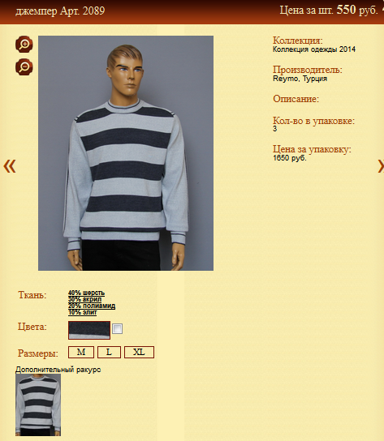Choose size M
384x441 pixels.
[x=81, y=352]
